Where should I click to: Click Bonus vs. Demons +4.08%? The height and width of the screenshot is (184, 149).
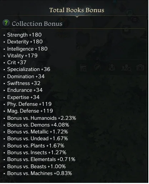[x=38, y=125]
